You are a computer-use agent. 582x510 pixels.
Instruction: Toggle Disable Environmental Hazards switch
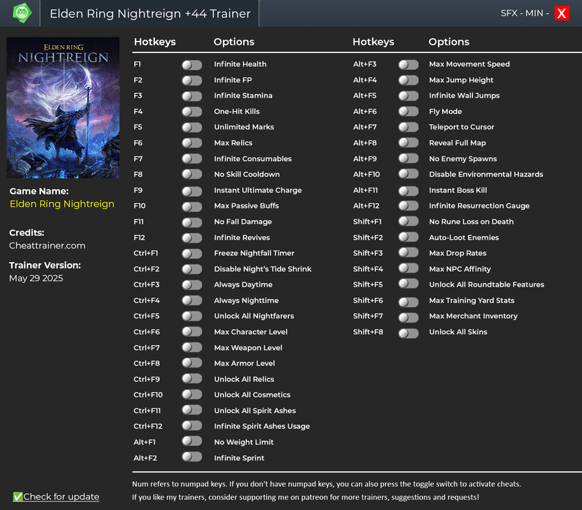coord(408,174)
